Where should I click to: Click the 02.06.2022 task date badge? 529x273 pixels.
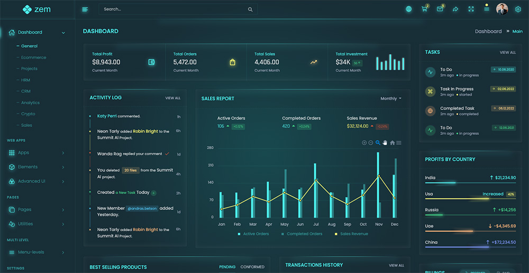click(503, 89)
